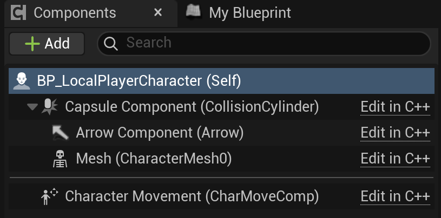The width and height of the screenshot is (441, 218).
Task: Open Edit in C++ for Arrow Component
Action: click(x=395, y=132)
